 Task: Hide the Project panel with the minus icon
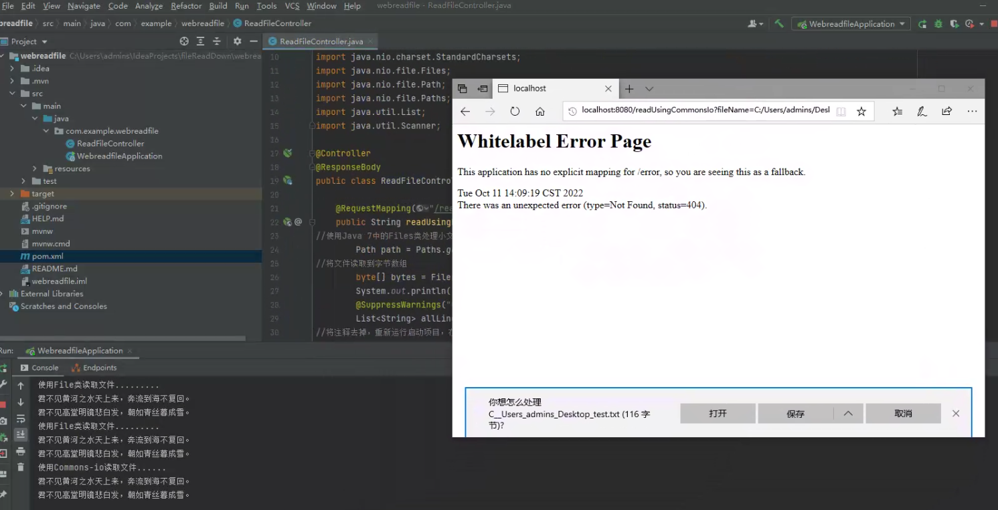click(253, 41)
